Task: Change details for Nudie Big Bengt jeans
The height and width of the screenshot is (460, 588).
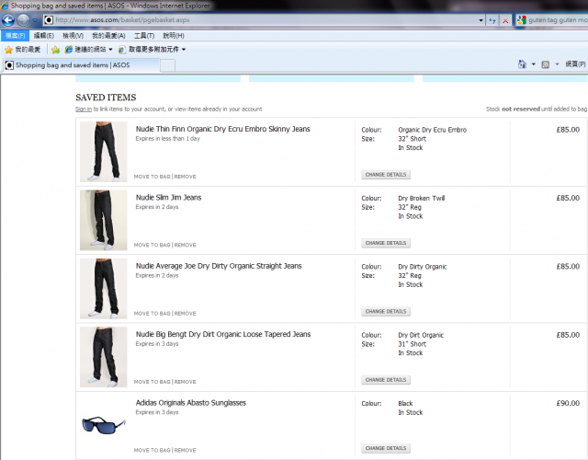Action: coord(386,380)
